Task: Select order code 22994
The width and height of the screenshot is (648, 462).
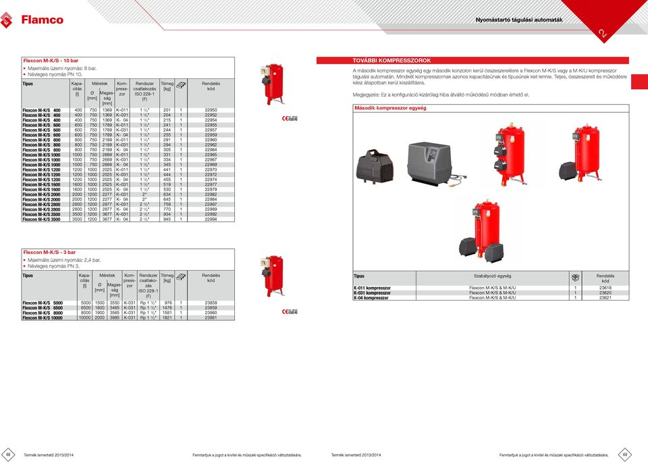Action: click(211, 220)
